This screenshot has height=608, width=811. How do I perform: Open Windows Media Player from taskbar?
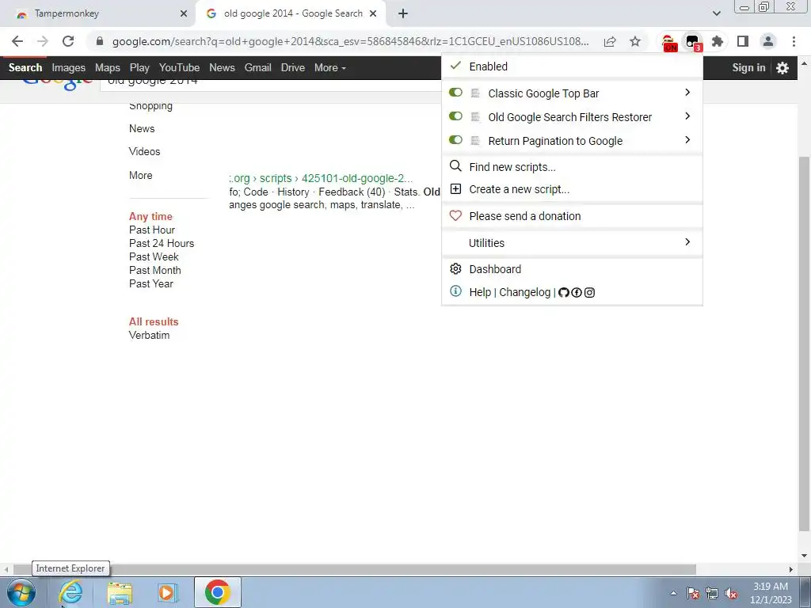pyautogui.click(x=168, y=592)
